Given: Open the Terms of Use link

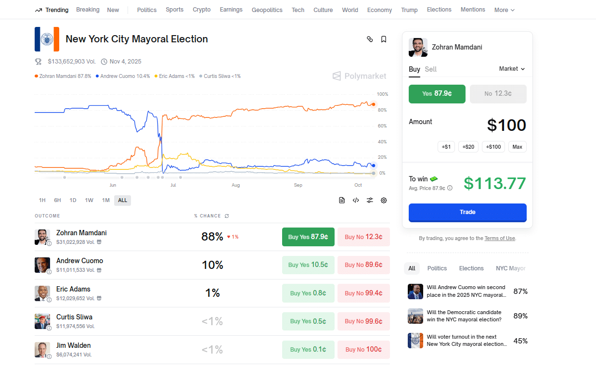Looking at the screenshot, I should [x=499, y=238].
